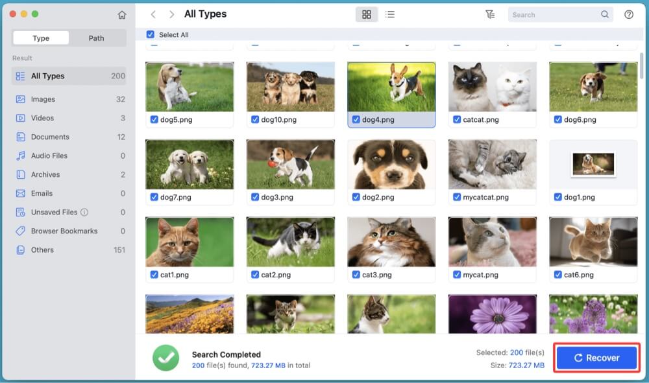Switch to grid view layout
This screenshot has height=383, width=649.
(367, 14)
